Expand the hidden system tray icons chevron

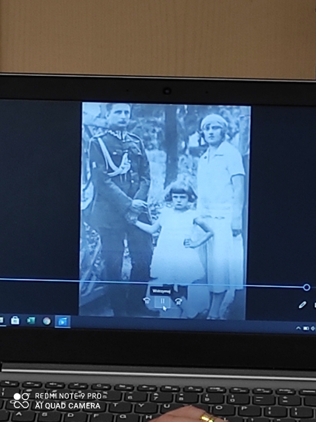298,328
